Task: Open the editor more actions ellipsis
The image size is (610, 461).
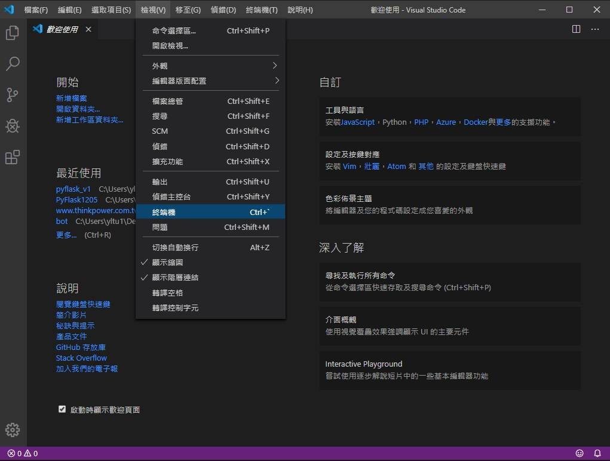Action: [x=595, y=29]
